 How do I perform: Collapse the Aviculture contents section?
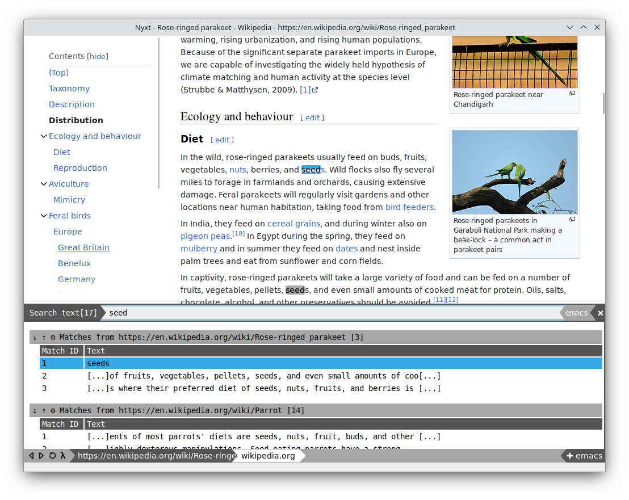(43, 184)
